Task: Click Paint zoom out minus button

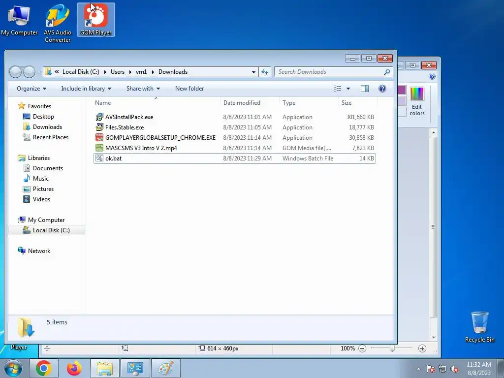Action: point(362,348)
